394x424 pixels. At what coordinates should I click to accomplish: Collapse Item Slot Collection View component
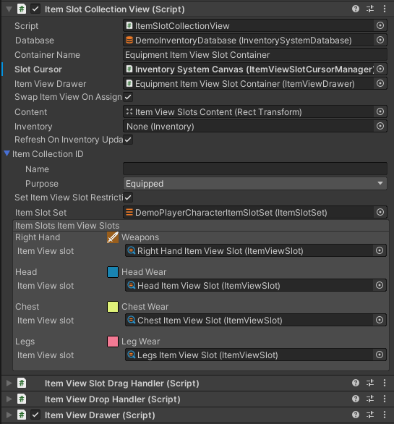(9, 9)
